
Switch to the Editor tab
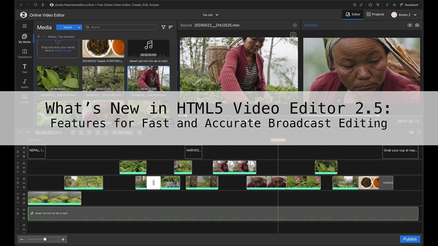353,14
